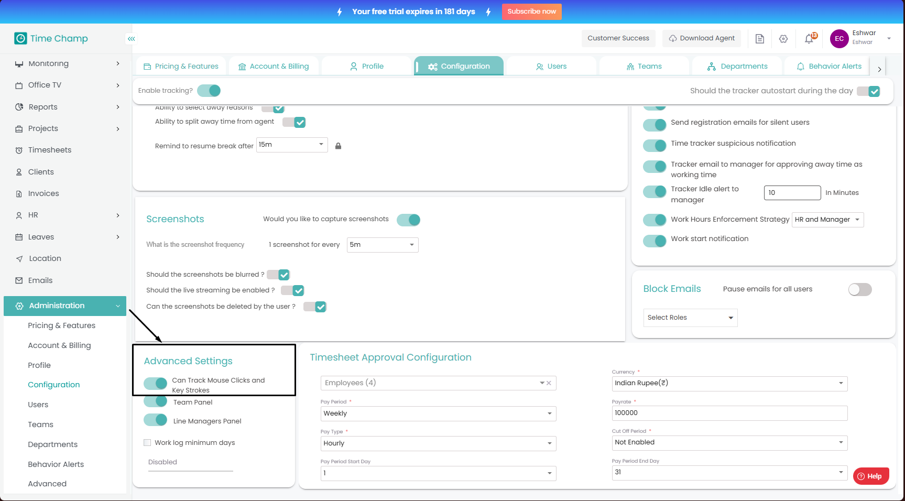Toggle the Enable tracking switch

pos(209,91)
